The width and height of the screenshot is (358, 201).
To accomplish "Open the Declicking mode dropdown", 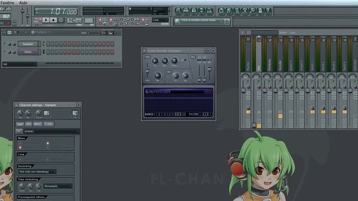I will tap(37, 172).
